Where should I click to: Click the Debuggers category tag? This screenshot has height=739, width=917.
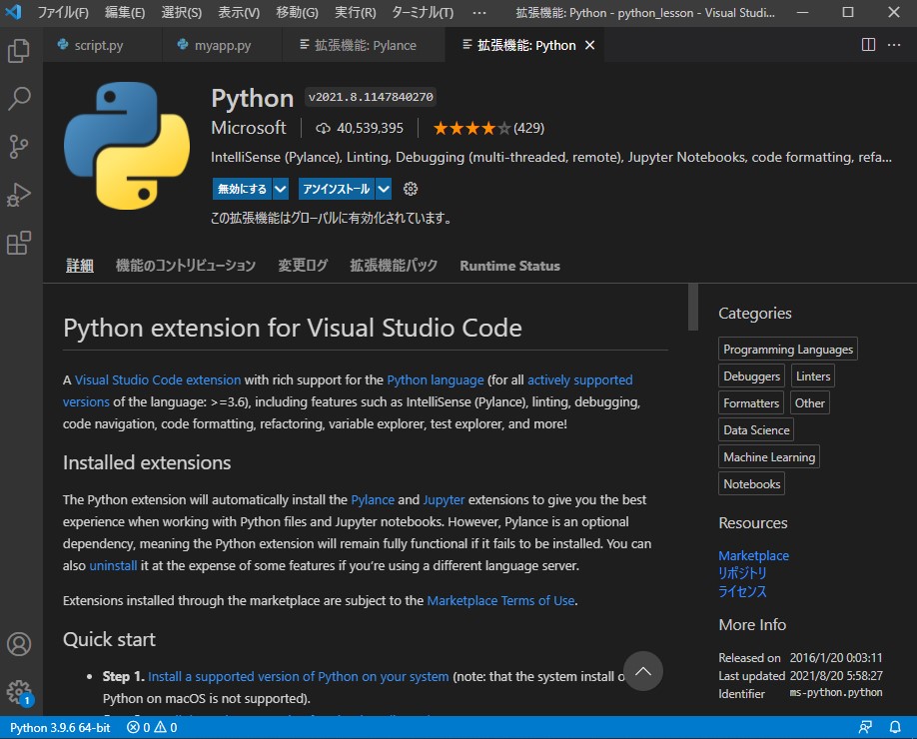coord(751,375)
